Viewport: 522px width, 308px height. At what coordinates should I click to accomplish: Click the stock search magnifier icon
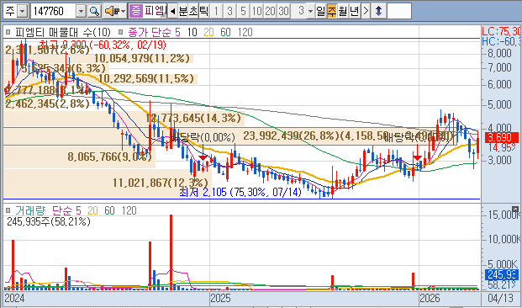pos(94,11)
